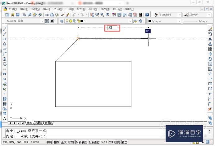Image resolution: width=215 pixels, height=146 pixels.
Task: Open the ISO-25 dimension style dropdown
Action: tap(209, 15)
